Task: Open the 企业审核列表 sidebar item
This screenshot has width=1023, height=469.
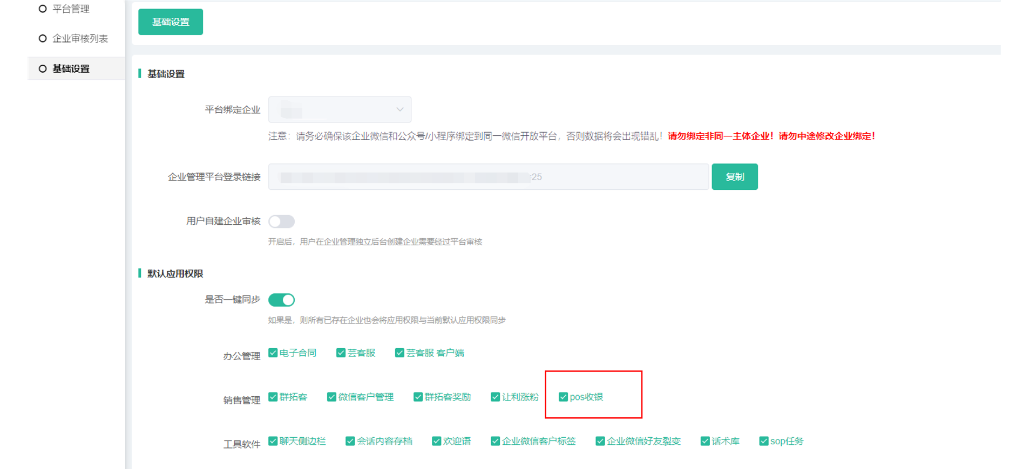Action: click(79, 39)
